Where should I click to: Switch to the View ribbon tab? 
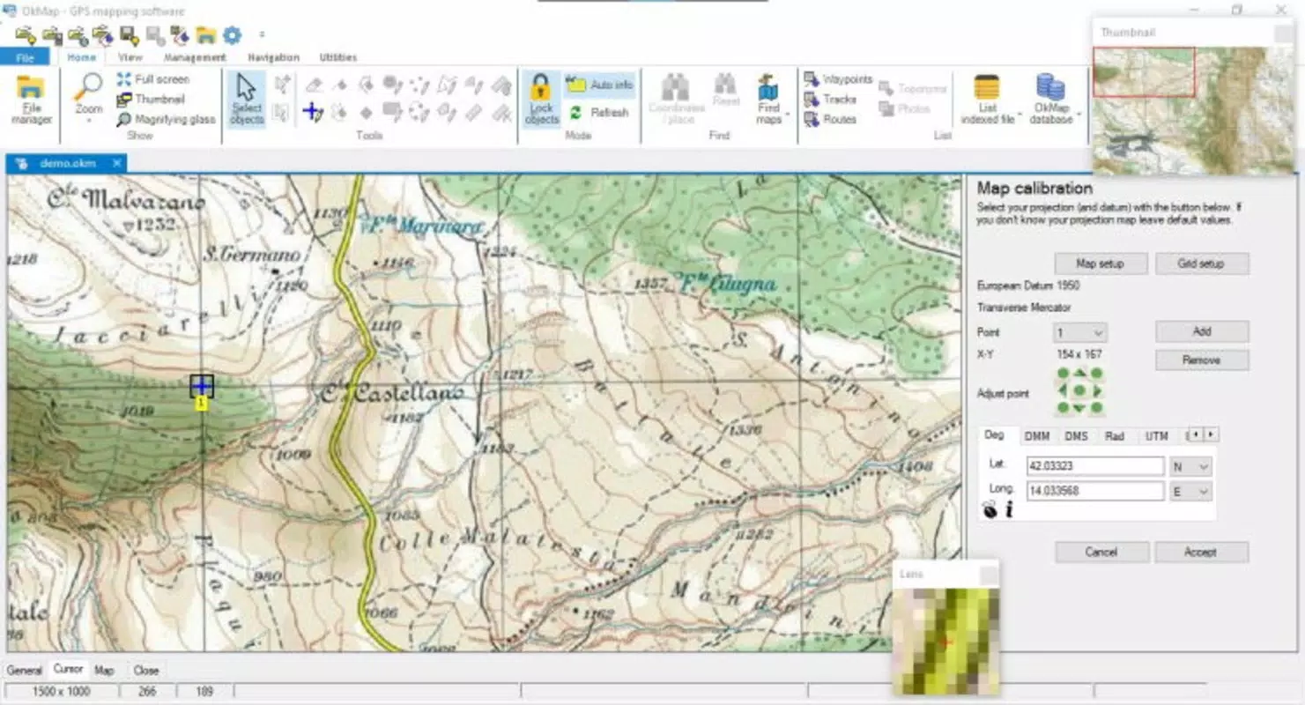tap(130, 57)
